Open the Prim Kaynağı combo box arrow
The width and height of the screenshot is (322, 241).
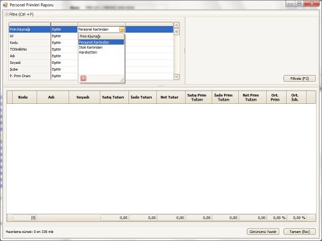(x=122, y=29)
